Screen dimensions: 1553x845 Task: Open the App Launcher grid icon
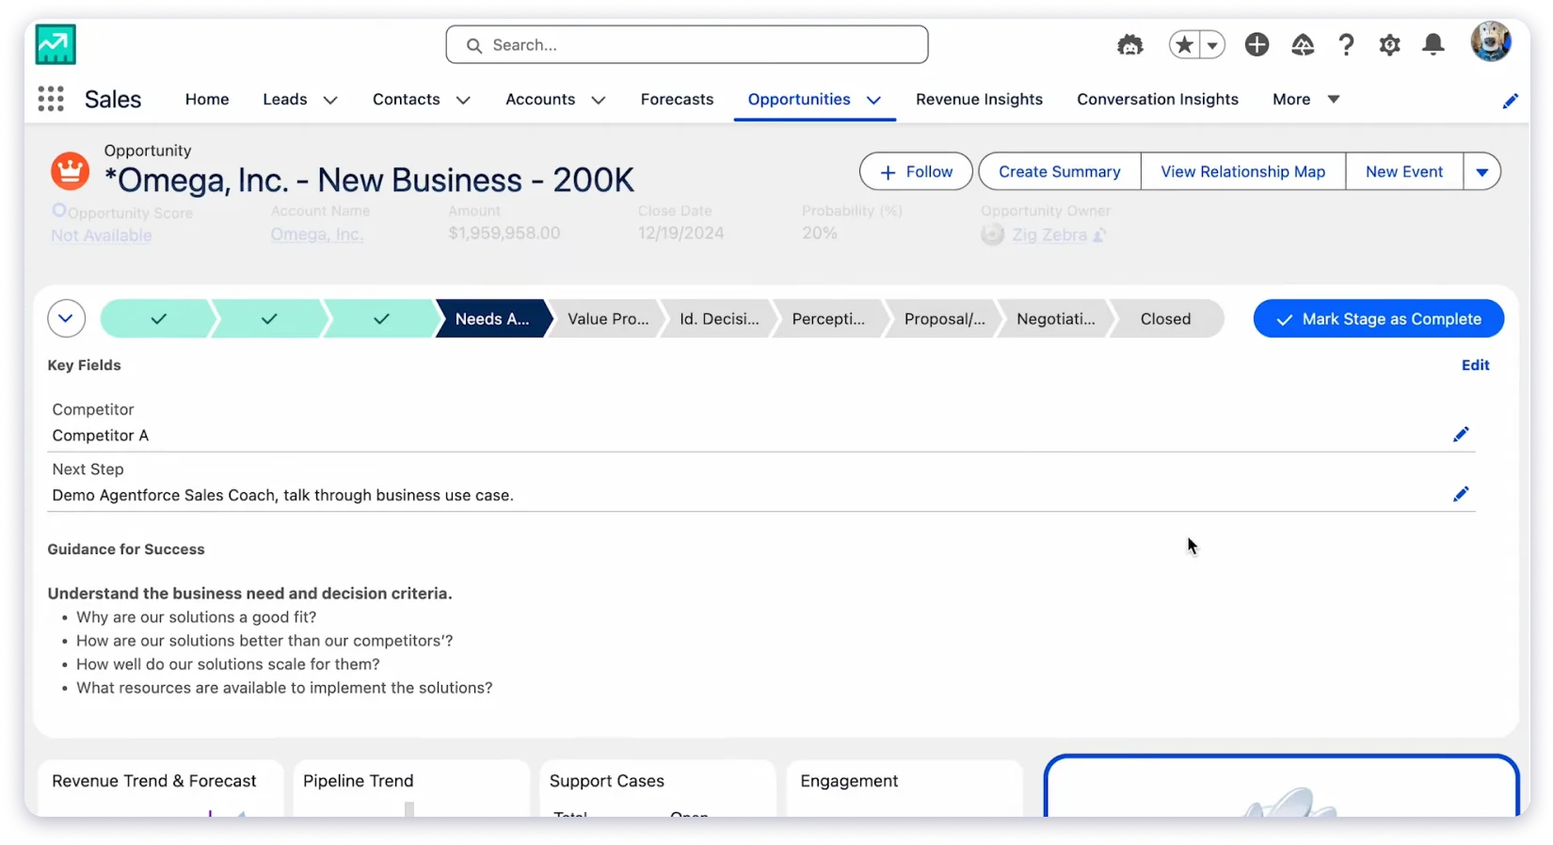[51, 99]
